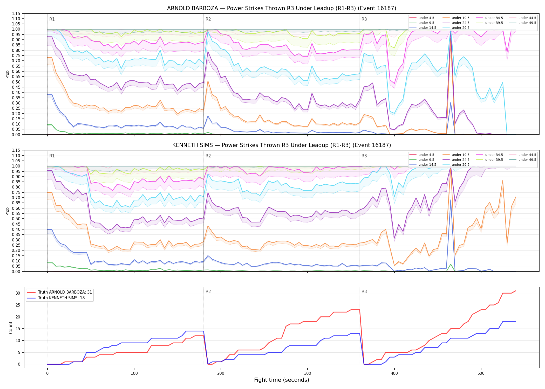Select 'under 9.5' legend entry in Barboza chart
Viewport: 545px width, 389px height.
422,23
